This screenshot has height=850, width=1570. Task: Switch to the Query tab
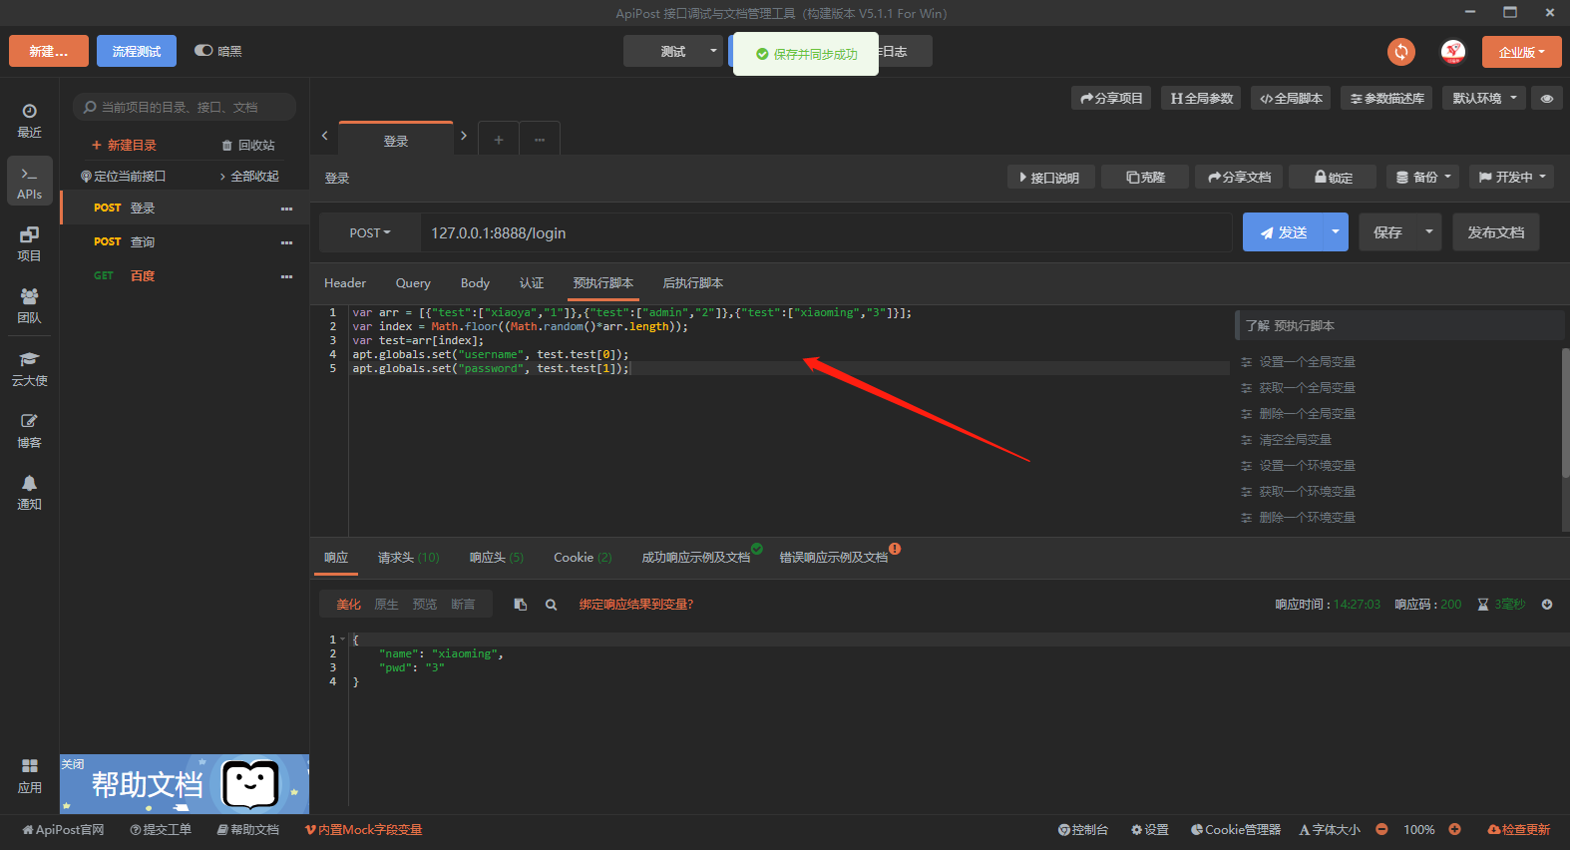point(413,283)
